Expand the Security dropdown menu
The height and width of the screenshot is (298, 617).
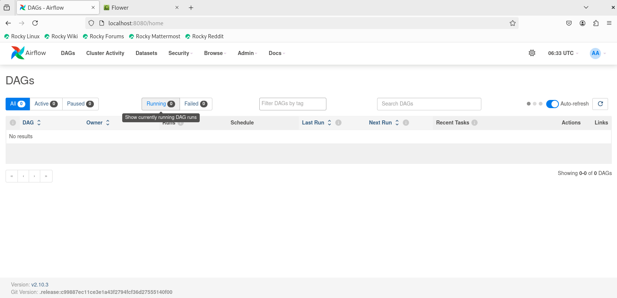[180, 53]
